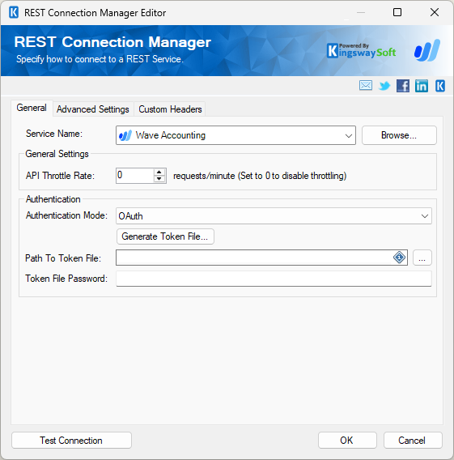
Task: Maximize the REST Connection Manager Editor window
Action: pyautogui.click(x=397, y=12)
